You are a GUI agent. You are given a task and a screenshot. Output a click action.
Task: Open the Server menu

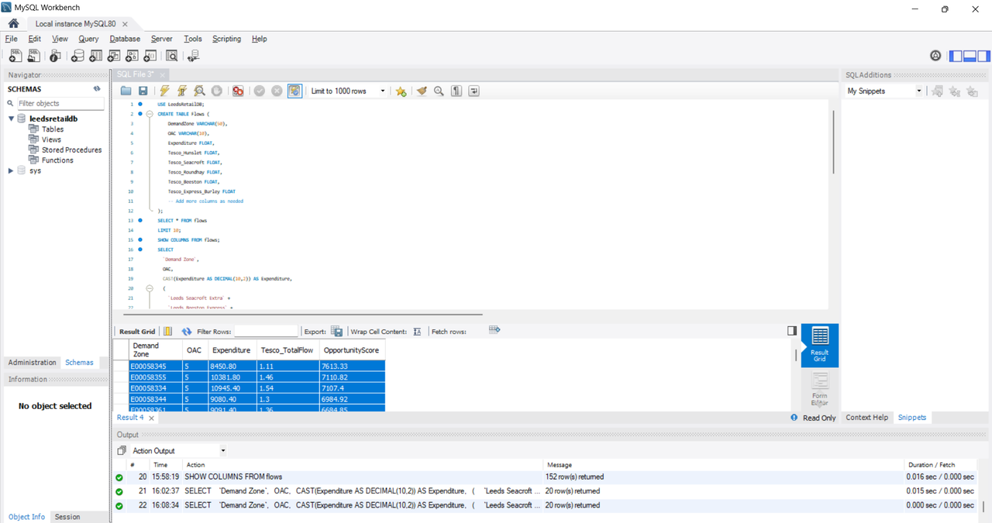click(162, 39)
